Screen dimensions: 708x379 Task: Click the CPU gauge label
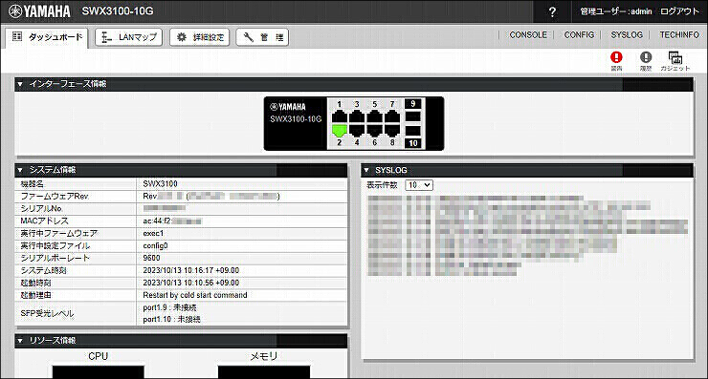(98, 356)
